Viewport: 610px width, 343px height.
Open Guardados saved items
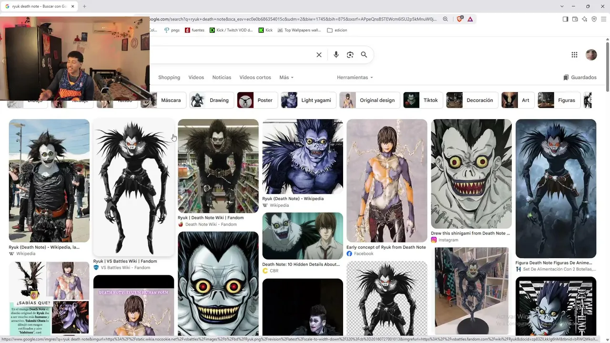click(580, 77)
